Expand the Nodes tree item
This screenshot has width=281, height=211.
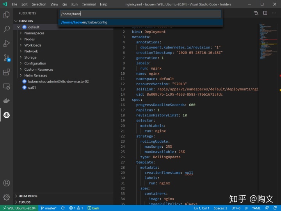click(21, 39)
